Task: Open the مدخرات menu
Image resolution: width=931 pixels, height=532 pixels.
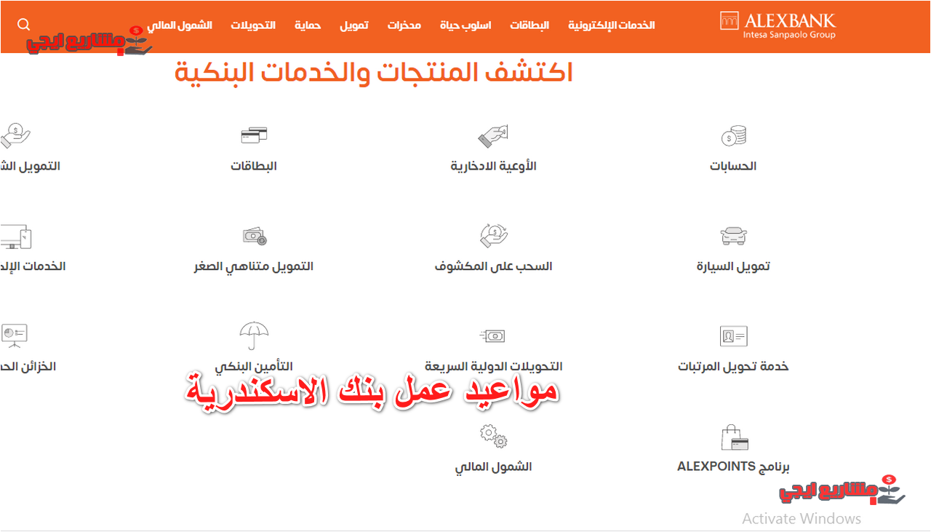Action: 404,25
